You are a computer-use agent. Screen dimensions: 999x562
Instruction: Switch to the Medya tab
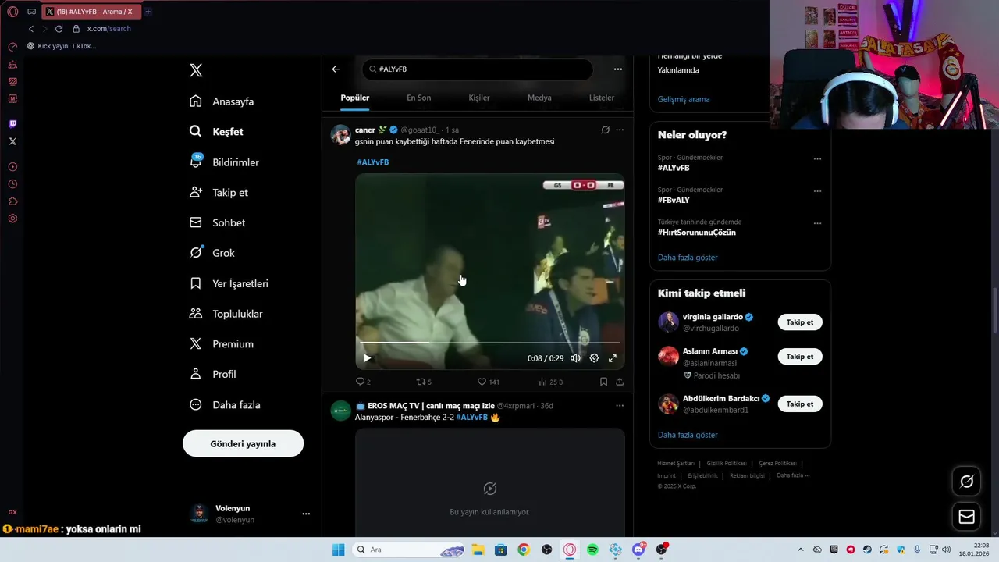539,98
